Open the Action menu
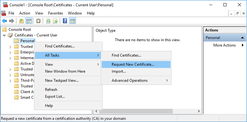247x122 pixels. click(x=25, y=13)
